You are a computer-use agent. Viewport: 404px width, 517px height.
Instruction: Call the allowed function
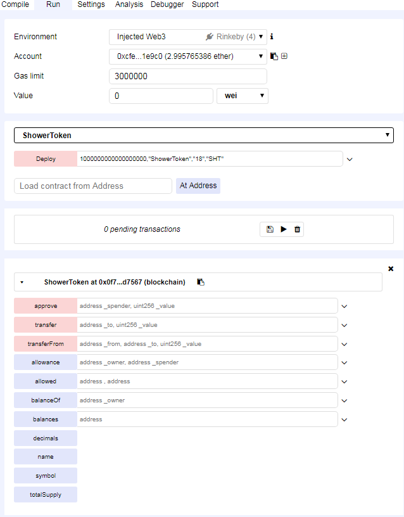(x=46, y=381)
